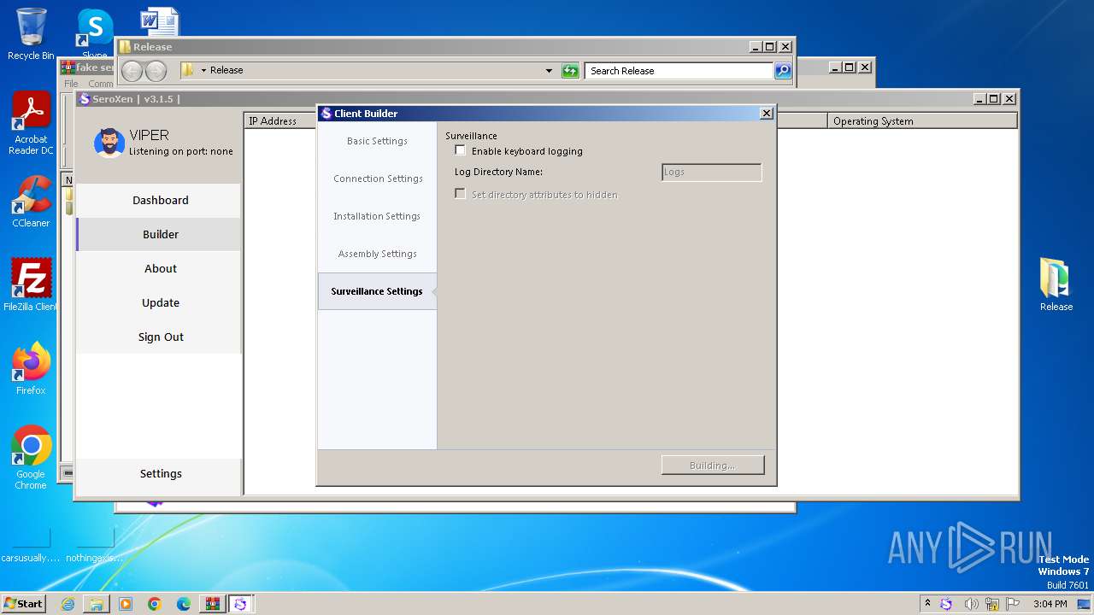The image size is (1094, 615).
Task: Click the SeroXen tray icon
Action: point(946,604)
